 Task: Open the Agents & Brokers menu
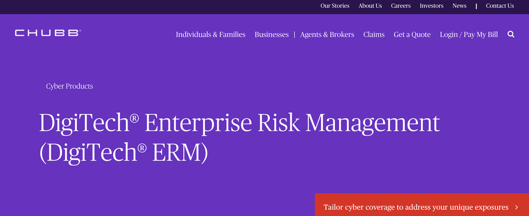327,34
